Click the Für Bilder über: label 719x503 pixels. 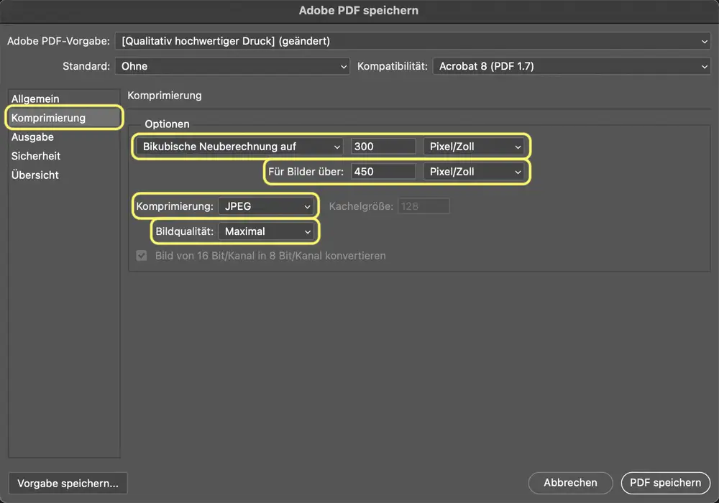point(306,172)
